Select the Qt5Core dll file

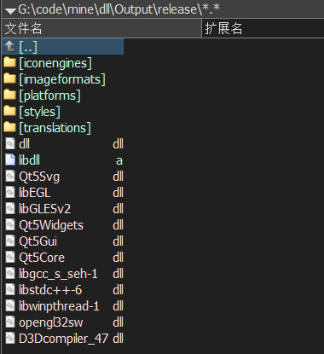(x=63, y=258)
